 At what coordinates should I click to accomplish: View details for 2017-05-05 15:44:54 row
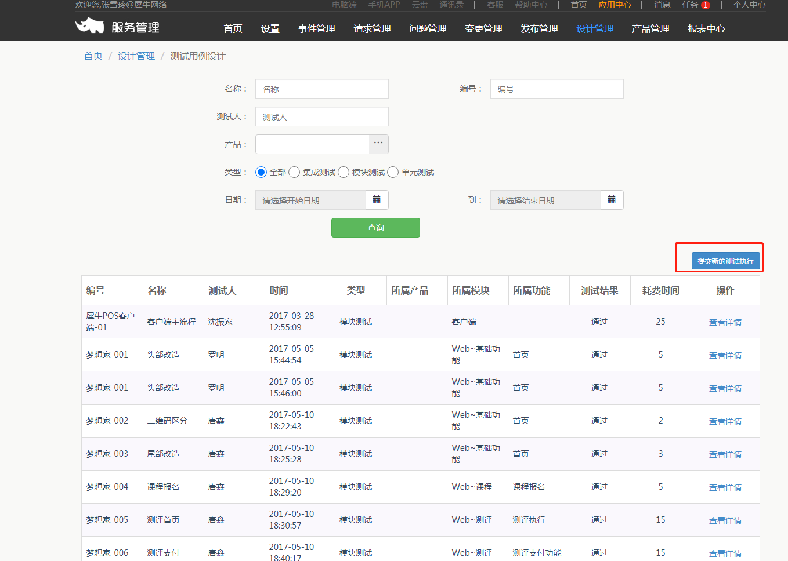(725, 355)
